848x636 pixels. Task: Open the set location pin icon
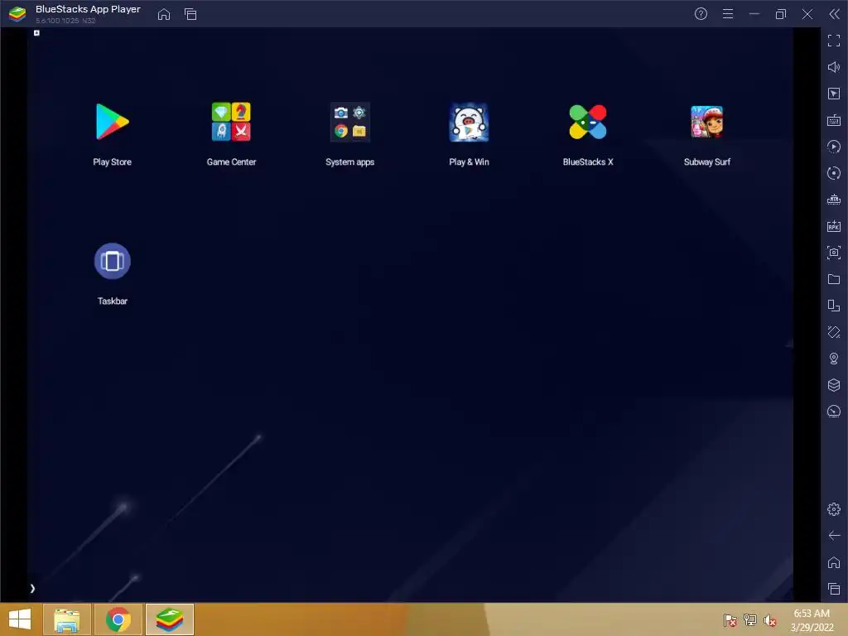coord(834,359)
